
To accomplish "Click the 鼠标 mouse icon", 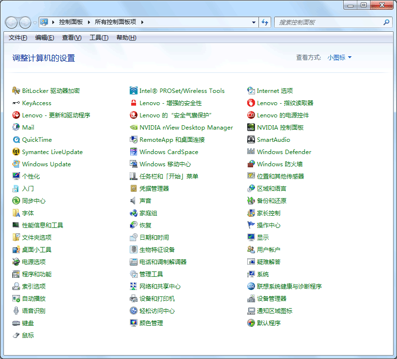I will tap(16, 335).
